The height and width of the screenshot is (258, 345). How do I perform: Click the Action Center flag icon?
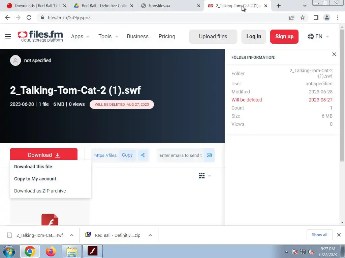[295, 252]
